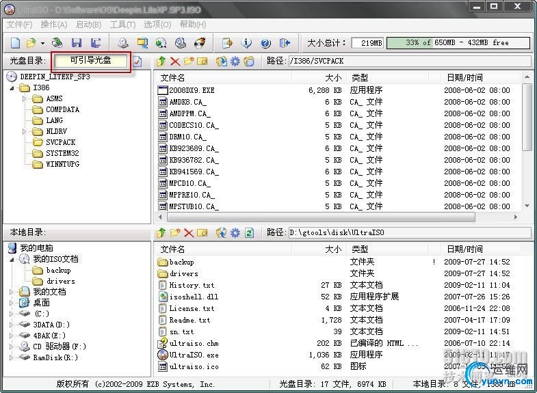This screenshot has height=393, width=537.
Task: Sort disc files by 大小 column header
Action: [x=319, y=78]
